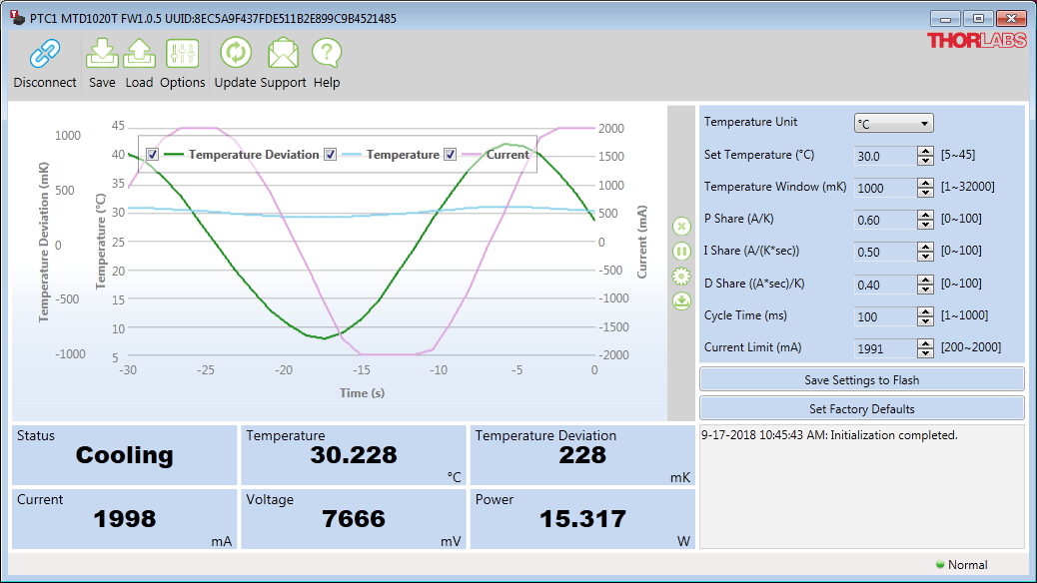Click the Temperature Window input field
The image size is (1037, 583).
tap(885, 188)
